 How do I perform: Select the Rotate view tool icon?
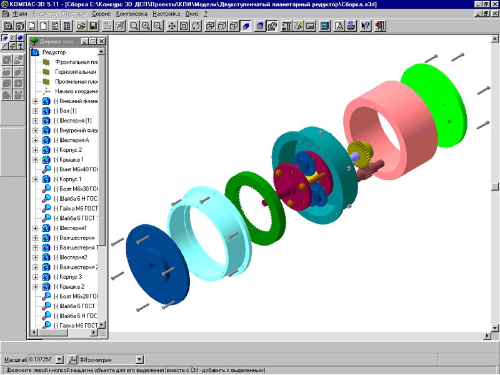(x=196, y=26)
